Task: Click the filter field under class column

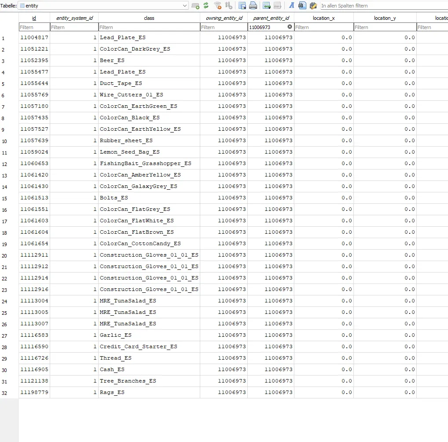Action: (149, 27)
